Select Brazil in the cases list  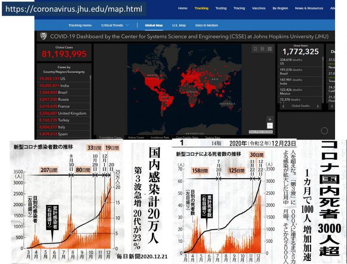pos(64,92)
